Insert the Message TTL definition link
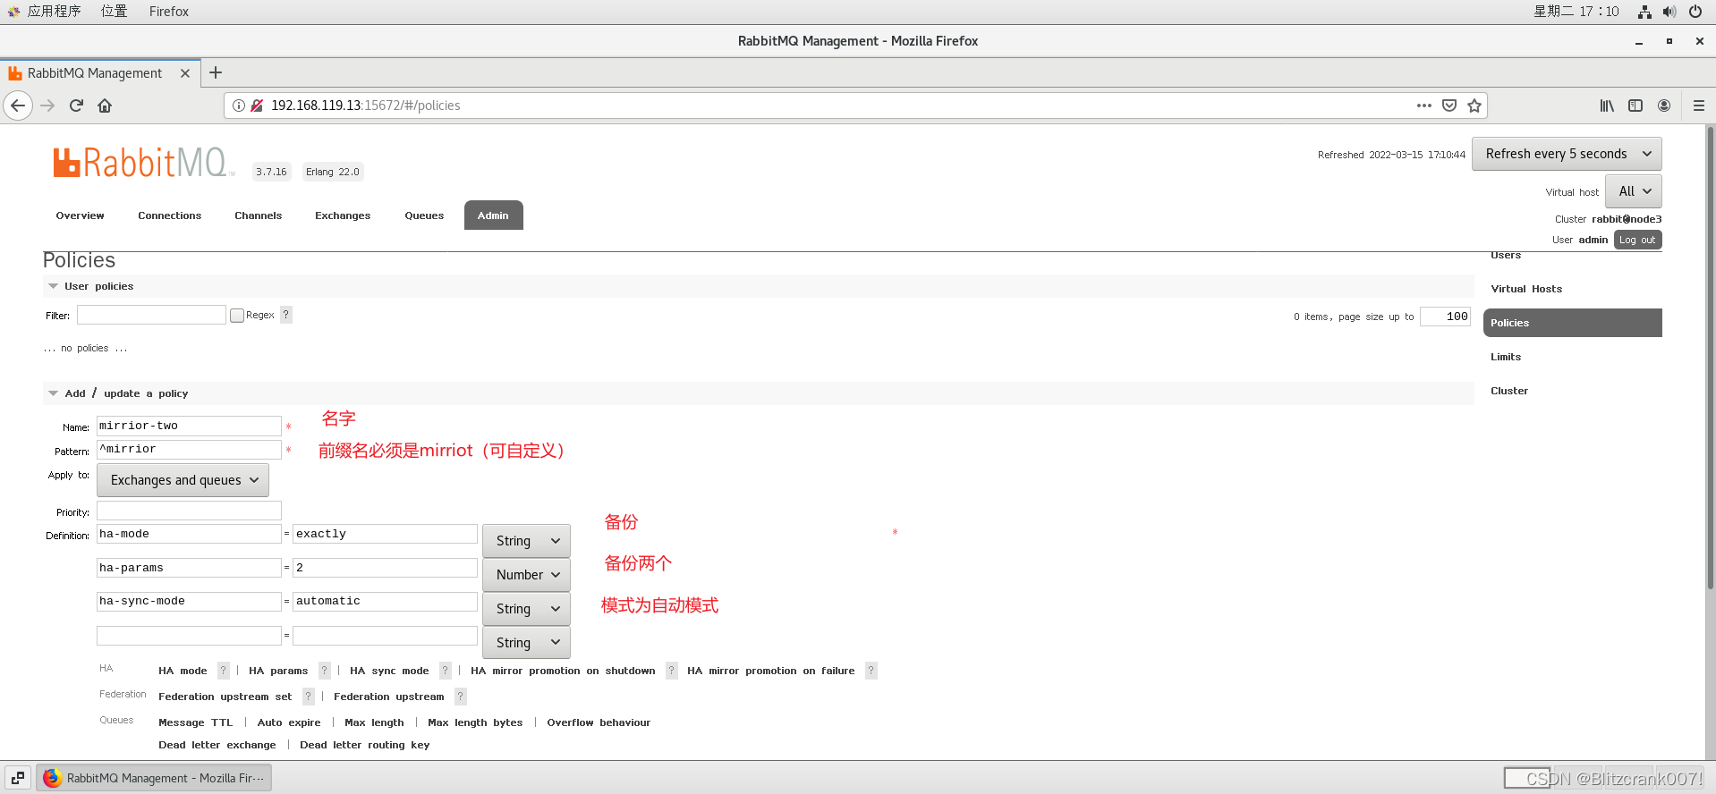 pyautogui.click(x=195, y=722)
